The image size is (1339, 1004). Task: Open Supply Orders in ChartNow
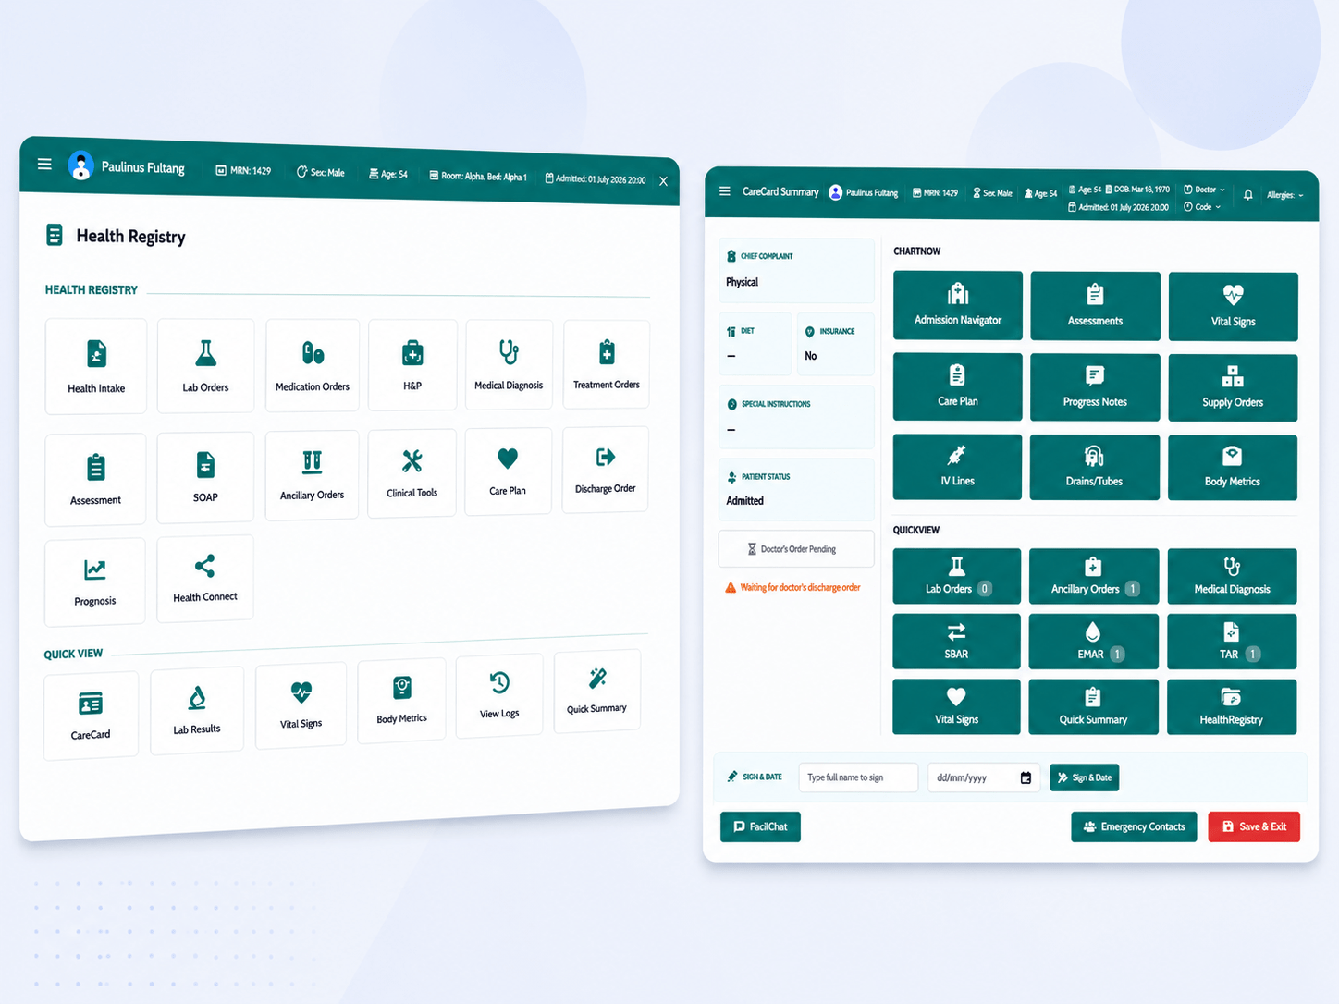click(1233, 388)
